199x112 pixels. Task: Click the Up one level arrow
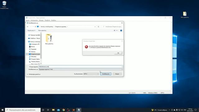35,27
